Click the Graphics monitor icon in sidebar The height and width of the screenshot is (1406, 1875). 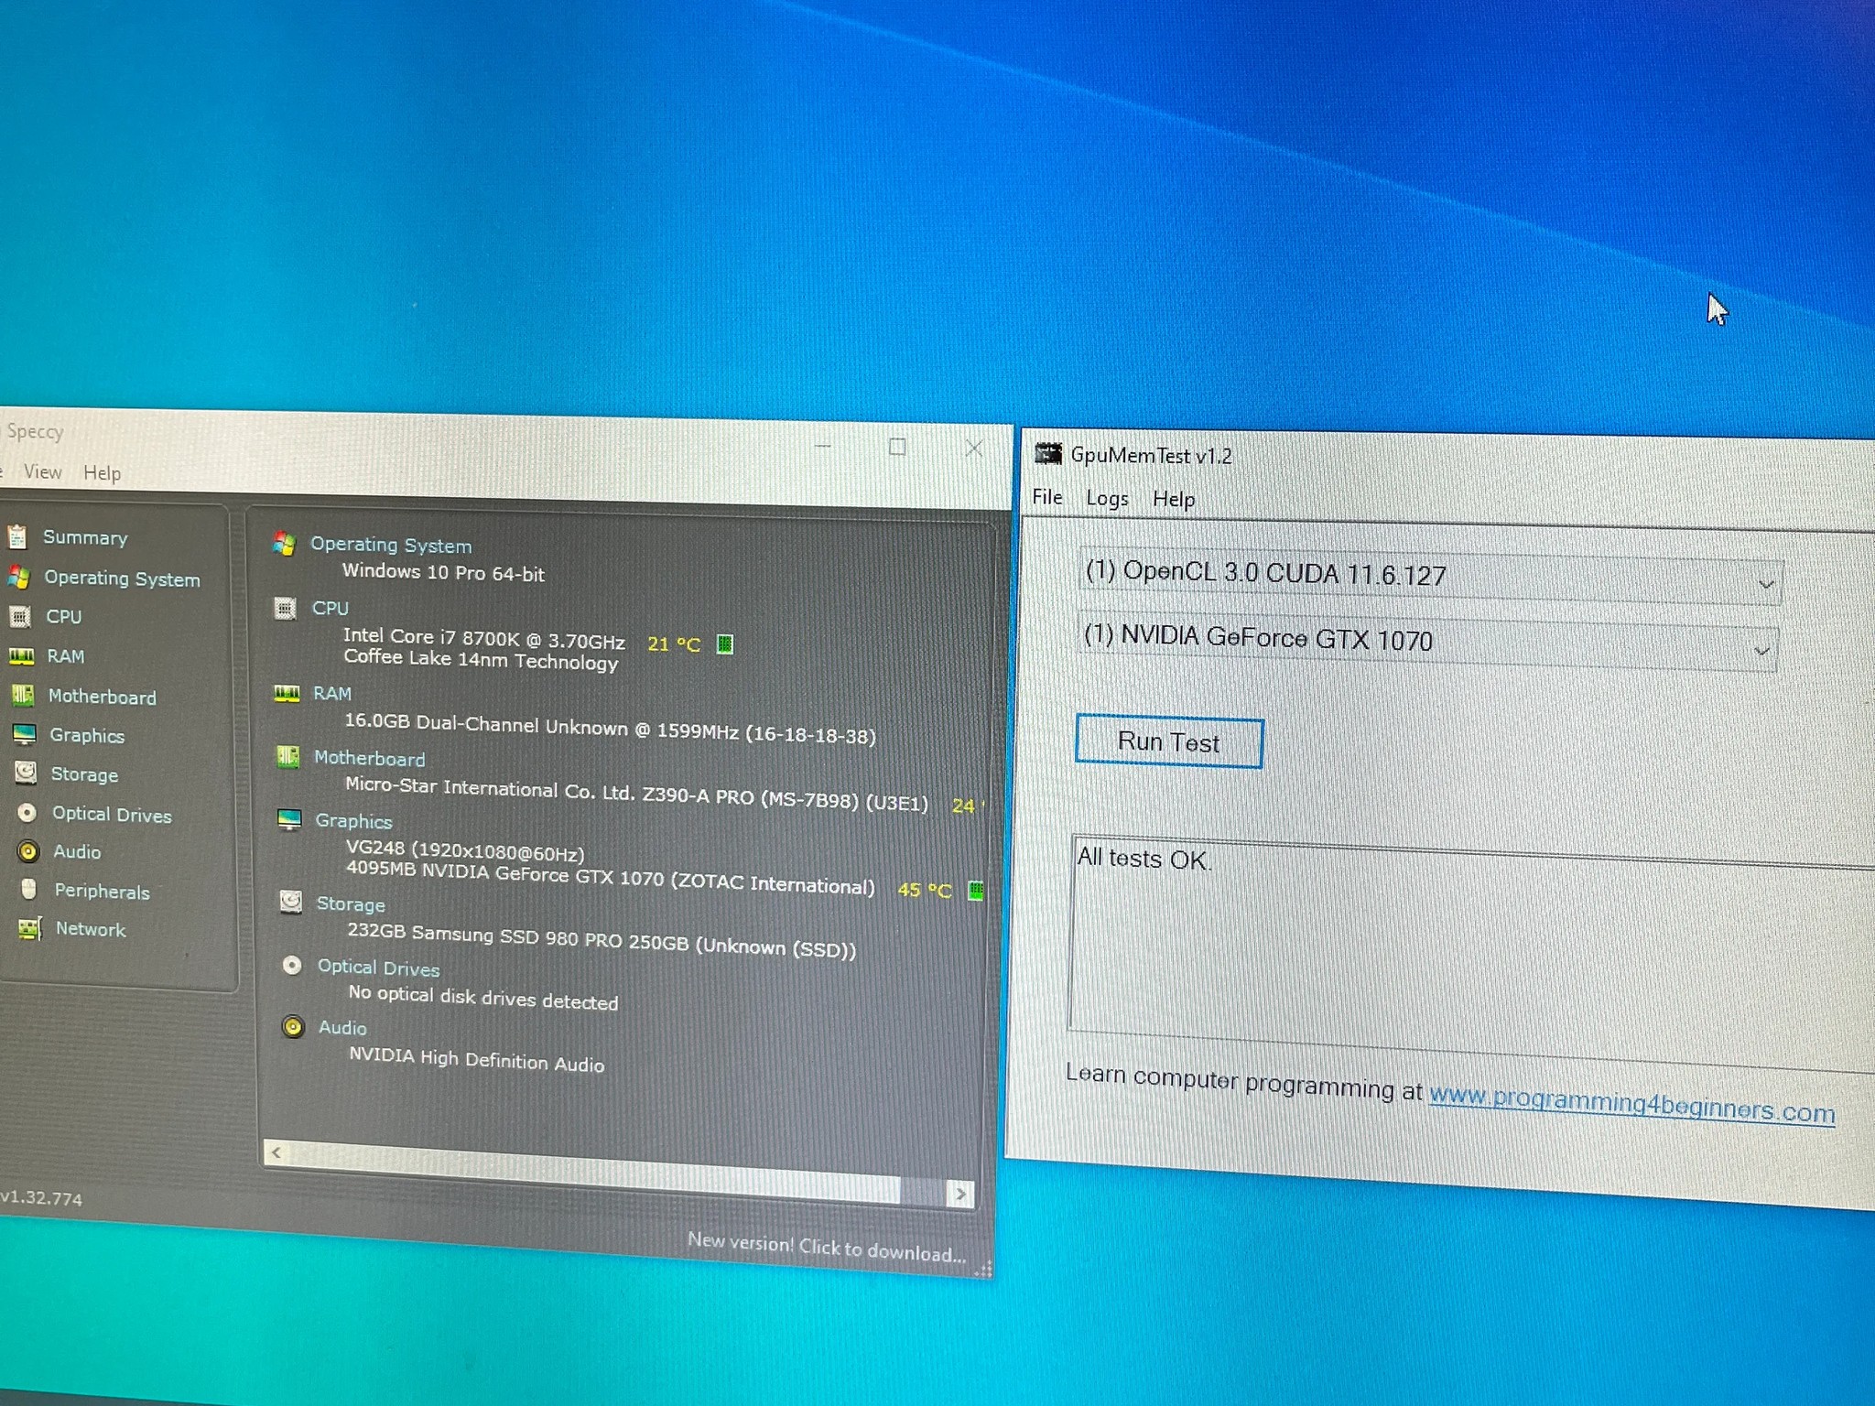coord(25,734)
